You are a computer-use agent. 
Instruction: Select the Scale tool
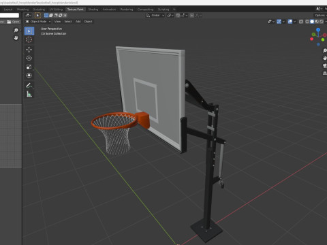click(29, 67)
